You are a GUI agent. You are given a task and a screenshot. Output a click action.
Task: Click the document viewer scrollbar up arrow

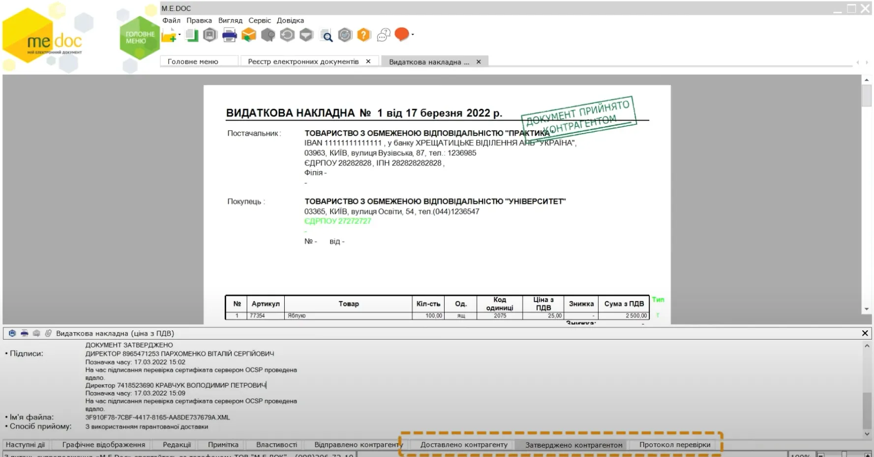[x=867, y=80]
